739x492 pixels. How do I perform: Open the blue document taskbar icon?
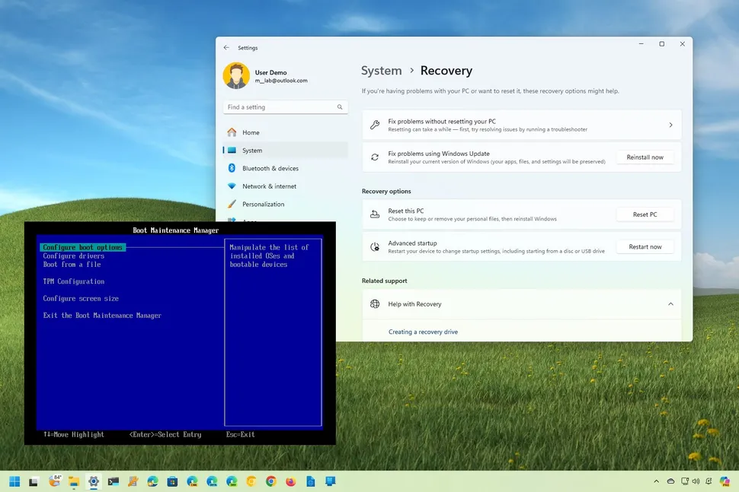pyautogui.click(x=311, y=481)
